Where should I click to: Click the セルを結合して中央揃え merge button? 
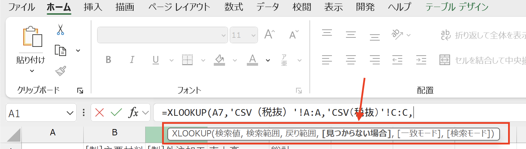click(x=482, y=60)
